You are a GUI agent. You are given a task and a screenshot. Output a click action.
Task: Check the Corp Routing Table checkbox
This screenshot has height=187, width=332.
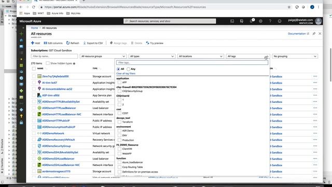point(119,167)
